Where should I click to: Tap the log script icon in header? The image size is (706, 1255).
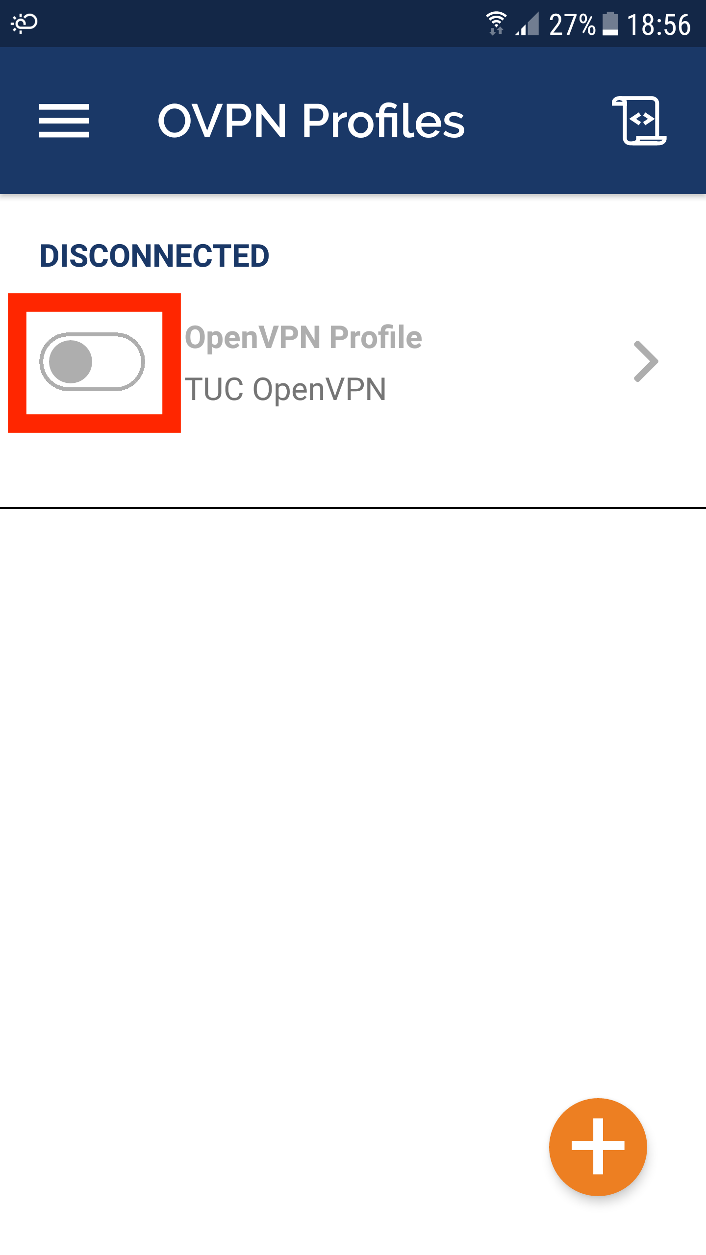(x=639, y=121)
